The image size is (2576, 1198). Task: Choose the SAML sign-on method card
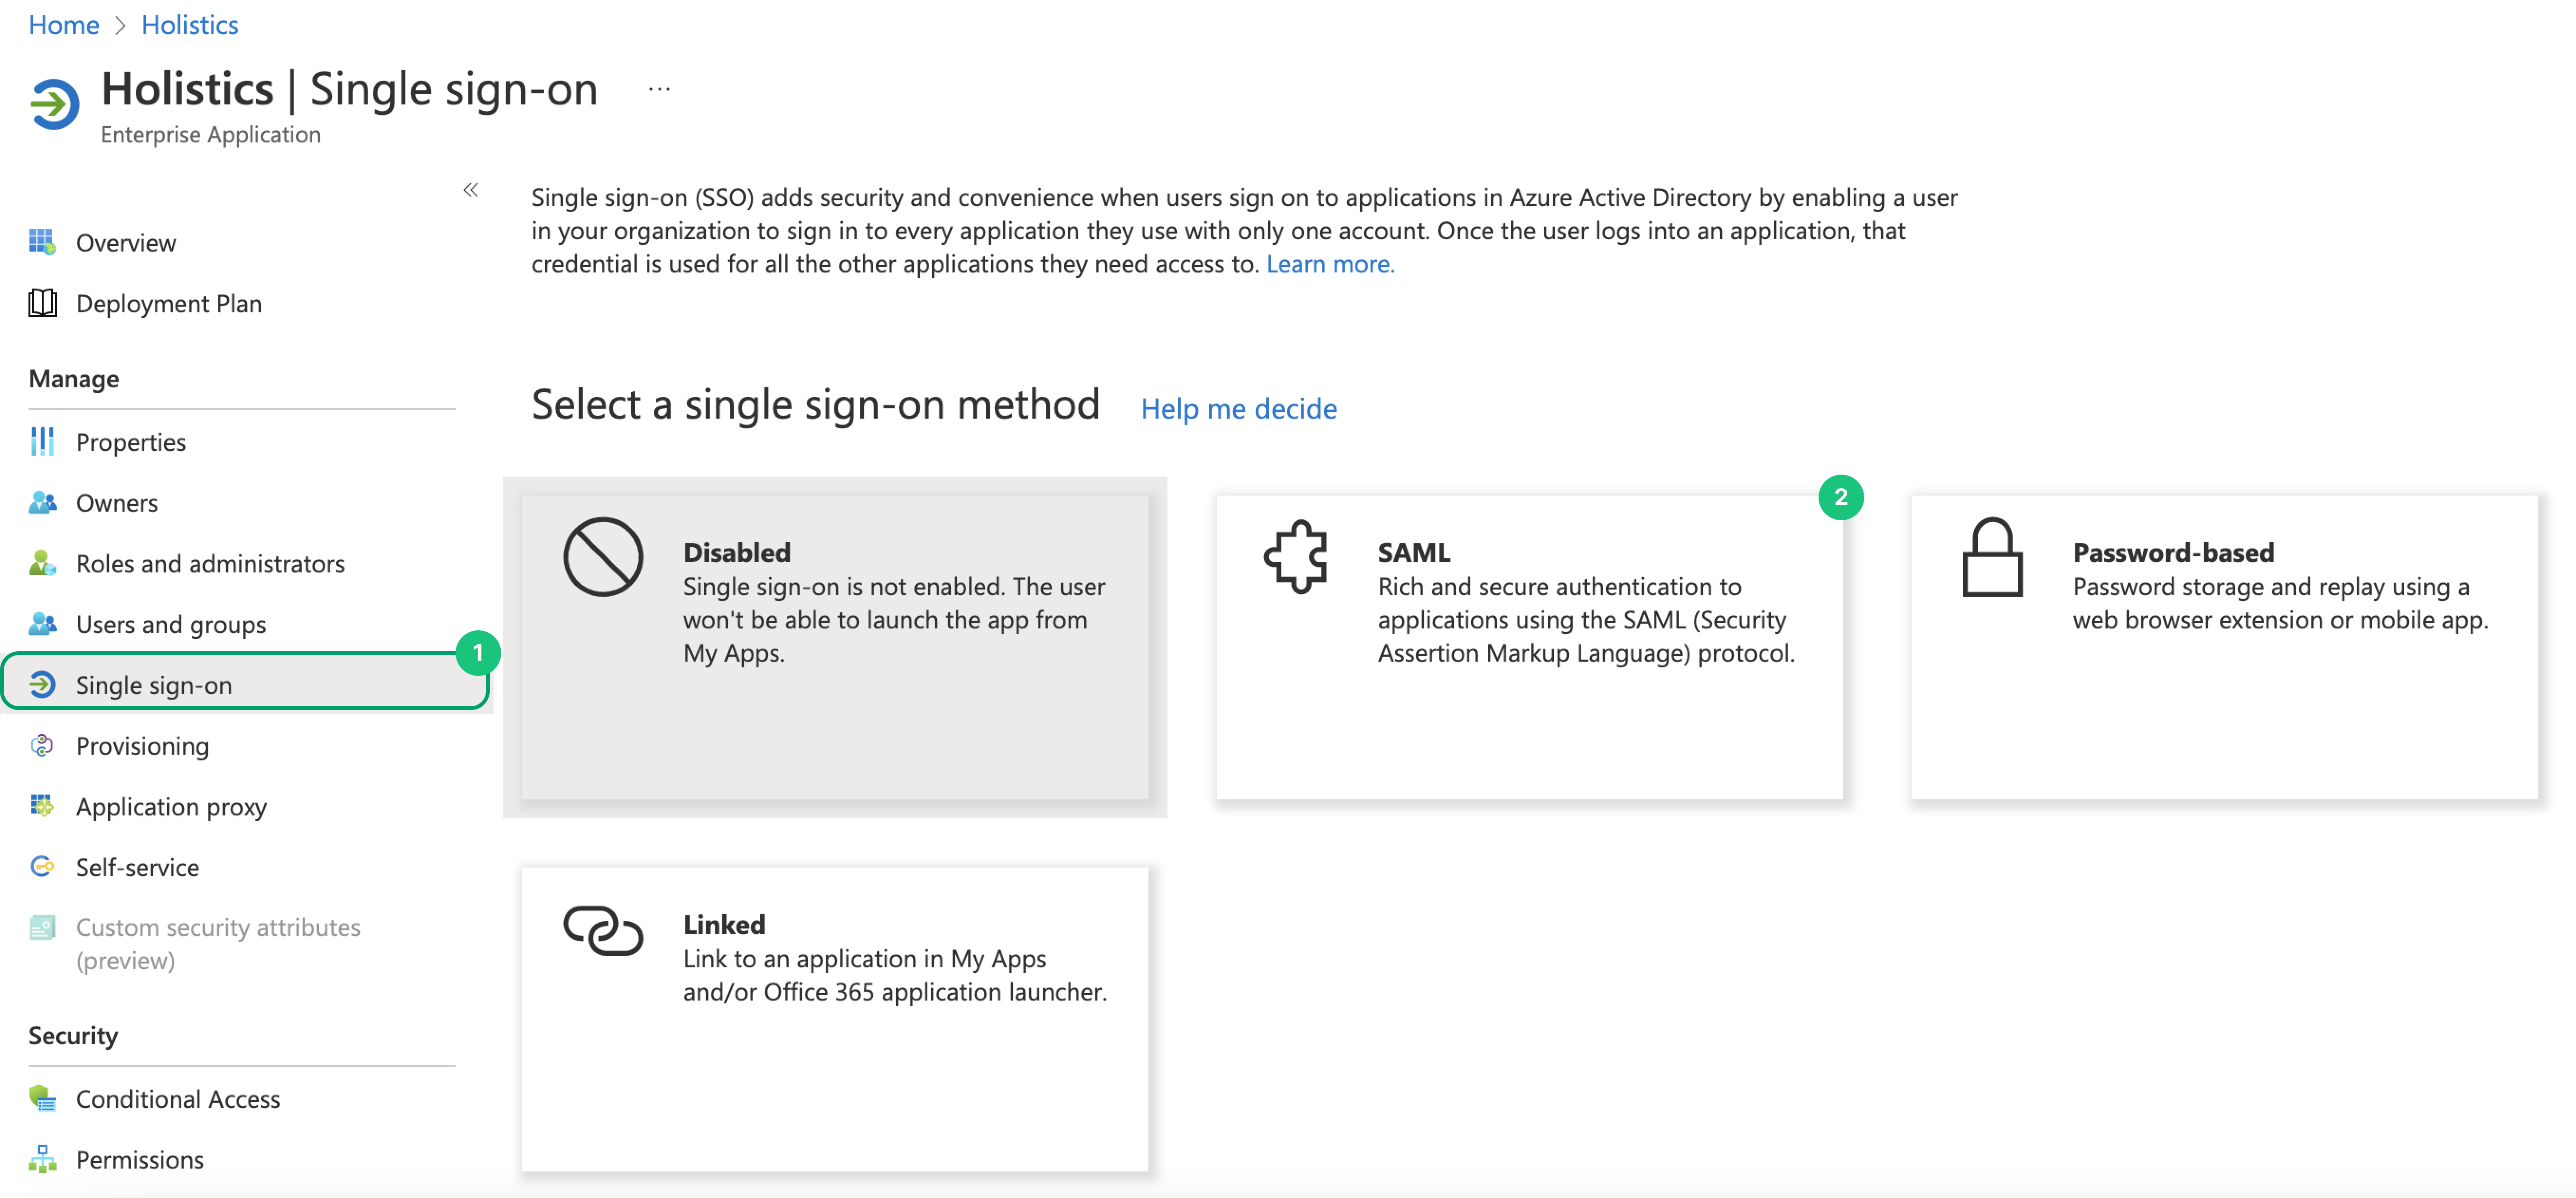(x=1529, y=647)
